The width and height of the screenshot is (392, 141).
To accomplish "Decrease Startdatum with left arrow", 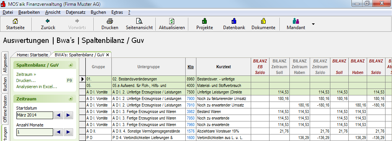I will click(x=59, y=115).
